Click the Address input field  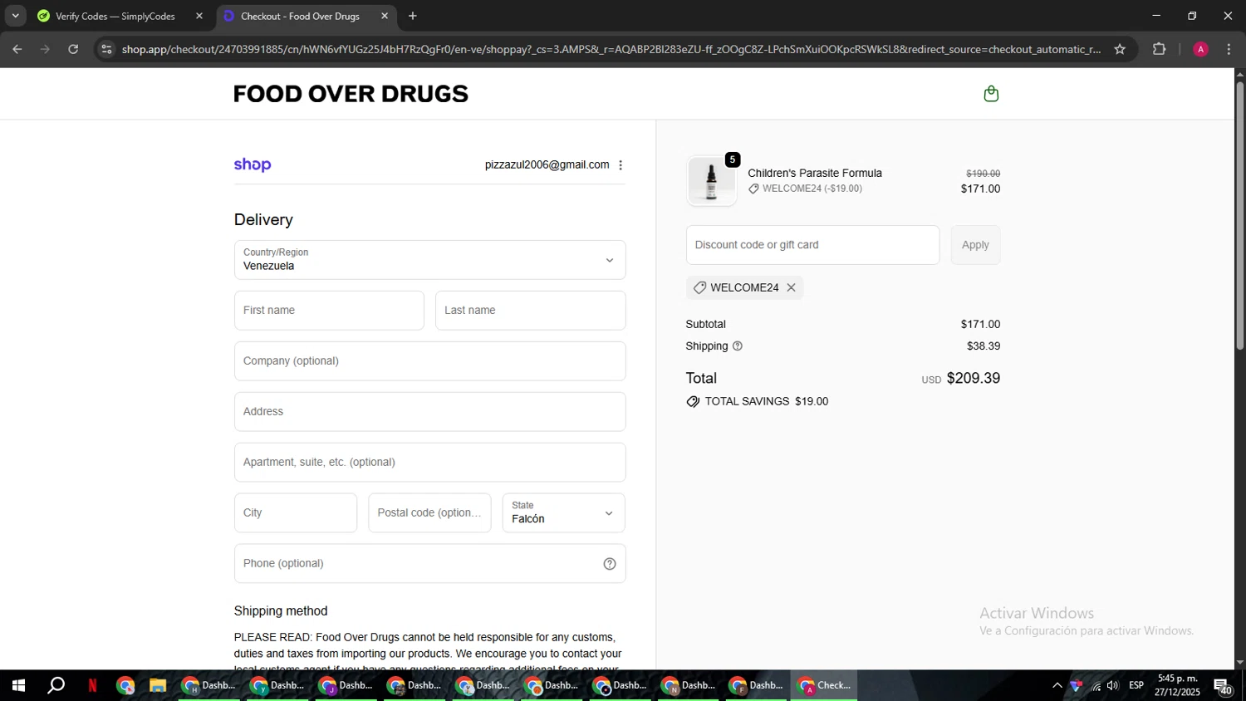point(429,412)
